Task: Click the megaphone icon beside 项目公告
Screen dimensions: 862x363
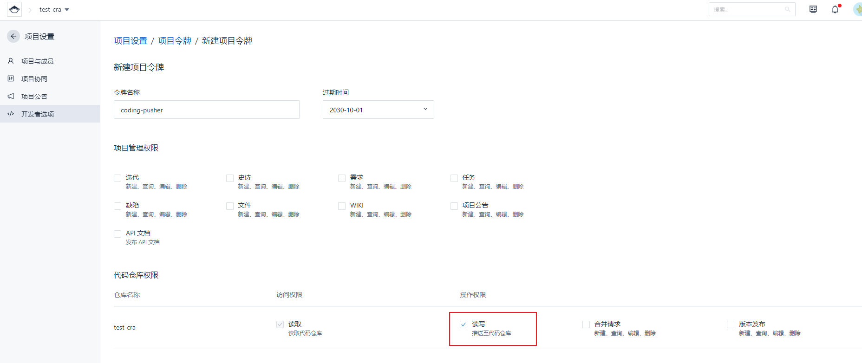Action: coord(11,96)
